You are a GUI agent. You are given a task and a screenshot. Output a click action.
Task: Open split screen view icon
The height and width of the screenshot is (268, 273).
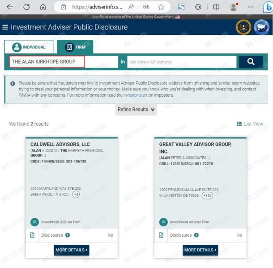point(216,7)
